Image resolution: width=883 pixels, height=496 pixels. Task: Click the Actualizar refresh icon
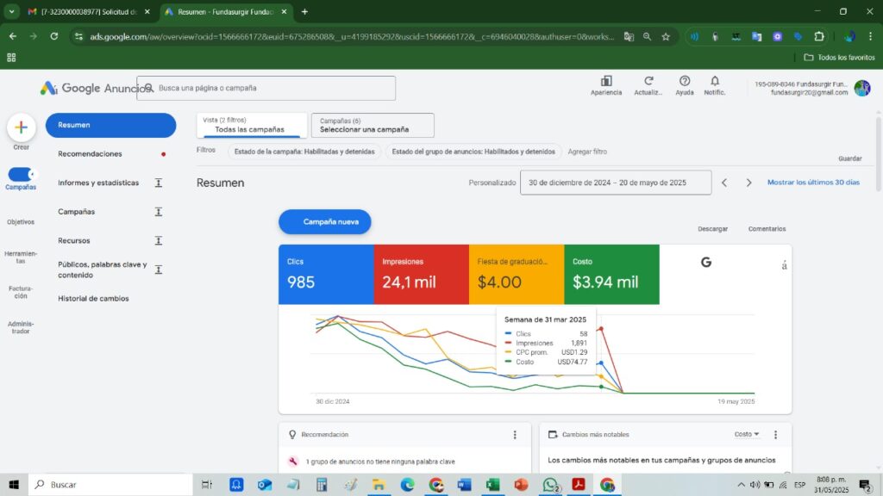648,81
